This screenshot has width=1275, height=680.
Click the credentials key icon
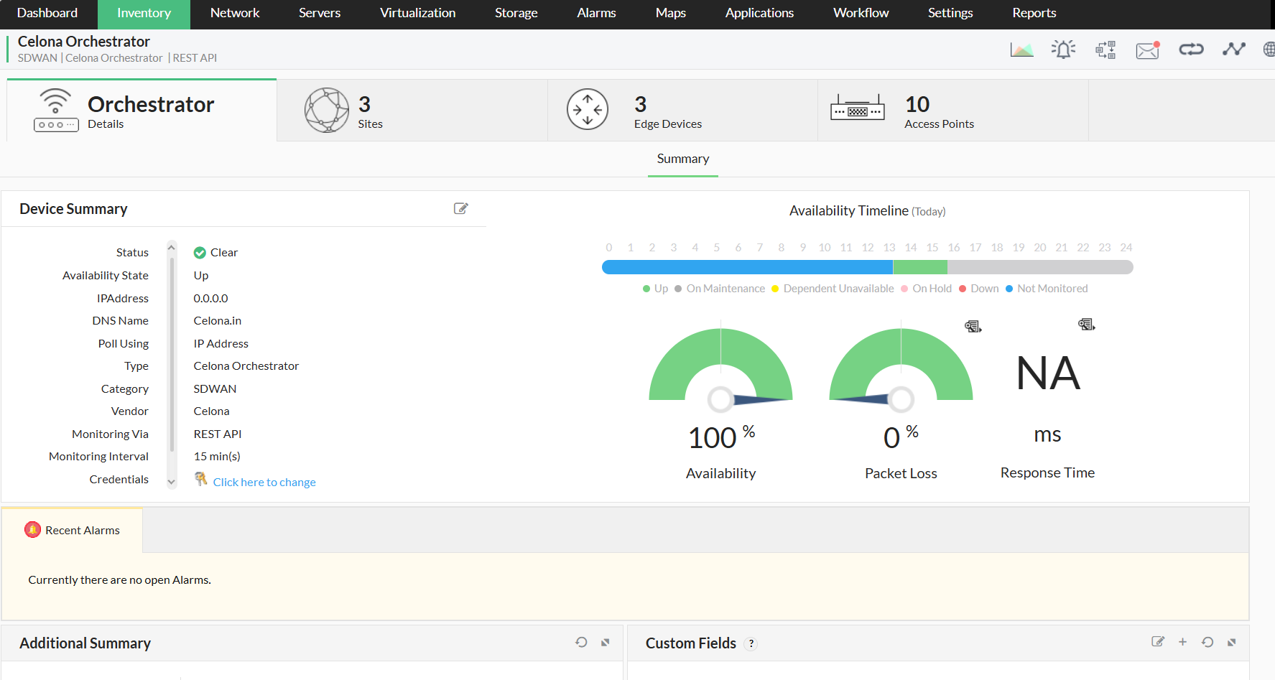201,479
